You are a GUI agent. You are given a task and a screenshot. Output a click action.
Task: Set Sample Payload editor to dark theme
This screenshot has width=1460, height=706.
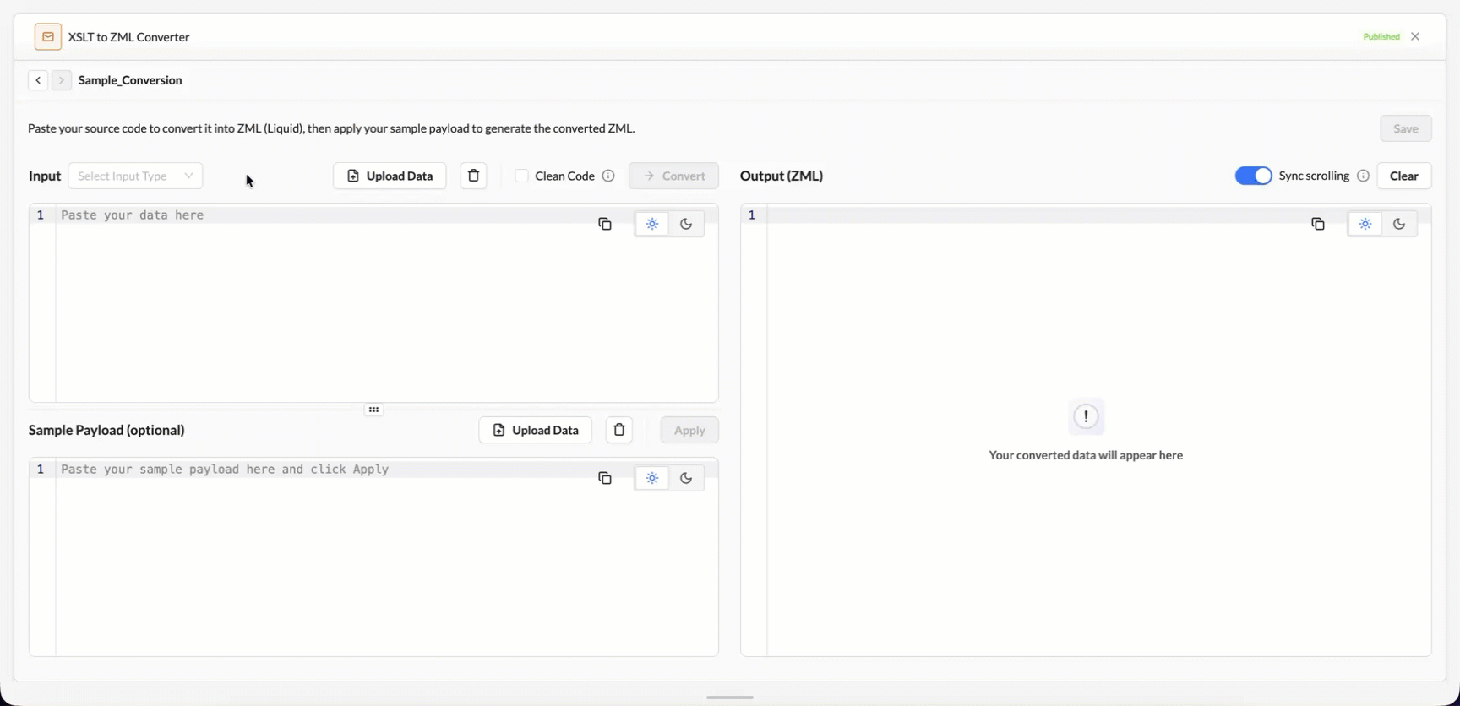coord(686,478)
